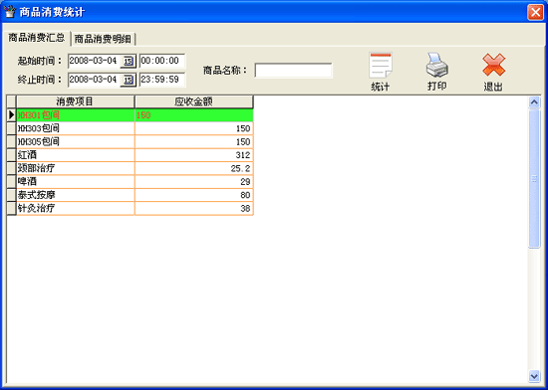Click the scrollbar down arrow
The image size is (548, 390).
pyautogui.click(x=534, y=376)
